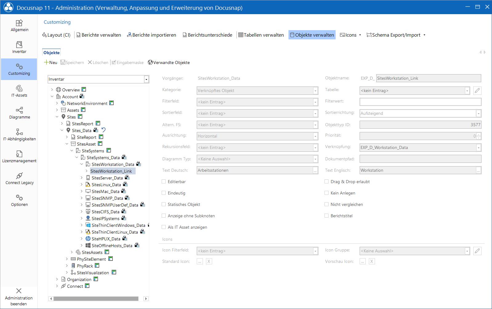Open Layout (CI) menu item
The width and height of the screenshot is (492, 309).
click(56, 35)
